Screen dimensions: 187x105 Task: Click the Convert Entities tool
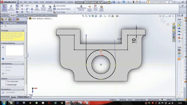(44, 8)
